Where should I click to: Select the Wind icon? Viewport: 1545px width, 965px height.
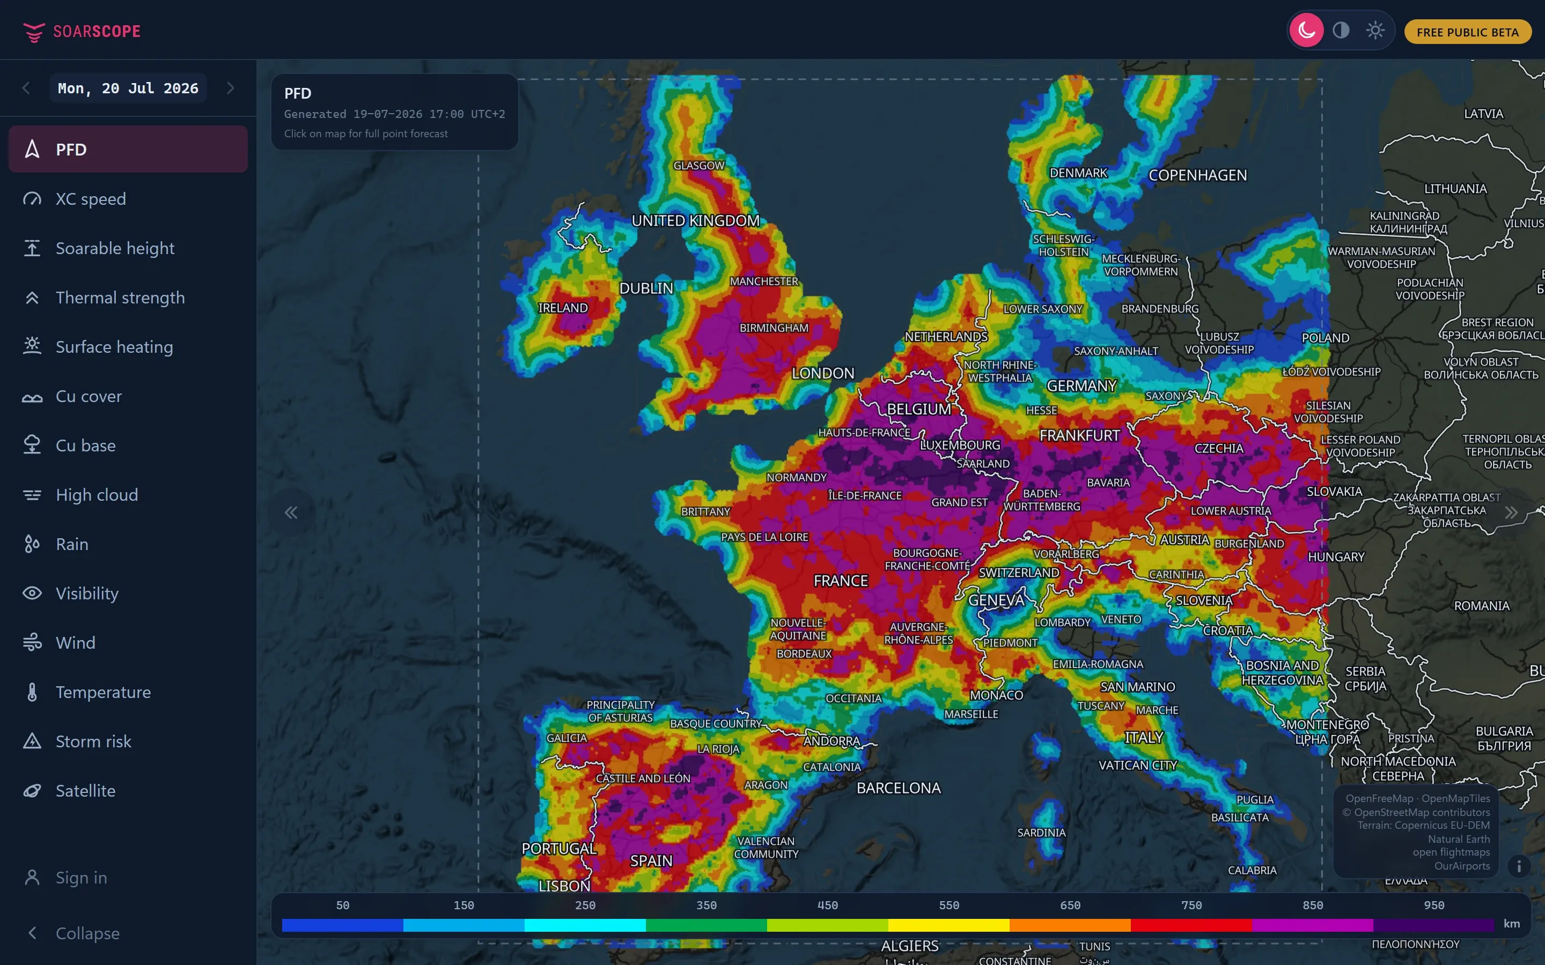(x=32, y=643)
